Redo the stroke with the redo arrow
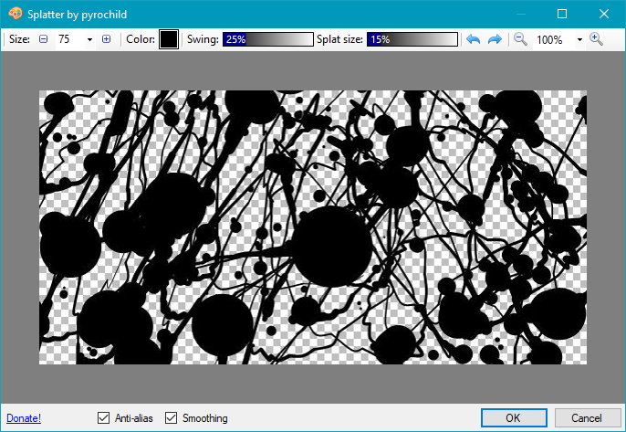The width and height of the screenshot is (626, 432). [x=495, y=39]
